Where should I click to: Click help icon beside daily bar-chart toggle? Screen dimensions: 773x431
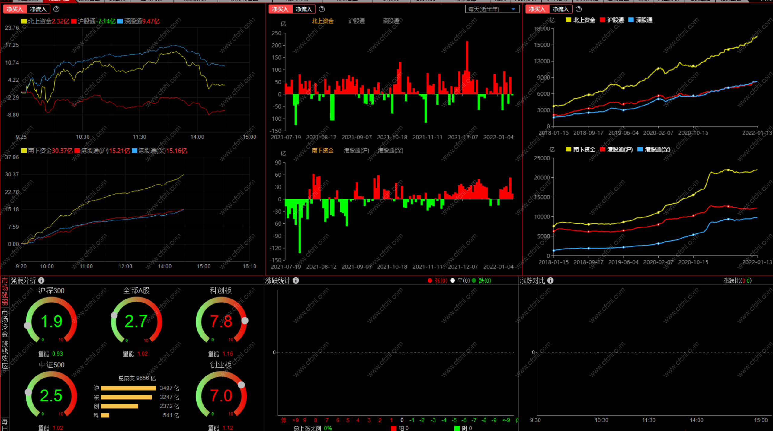(322, 9)
